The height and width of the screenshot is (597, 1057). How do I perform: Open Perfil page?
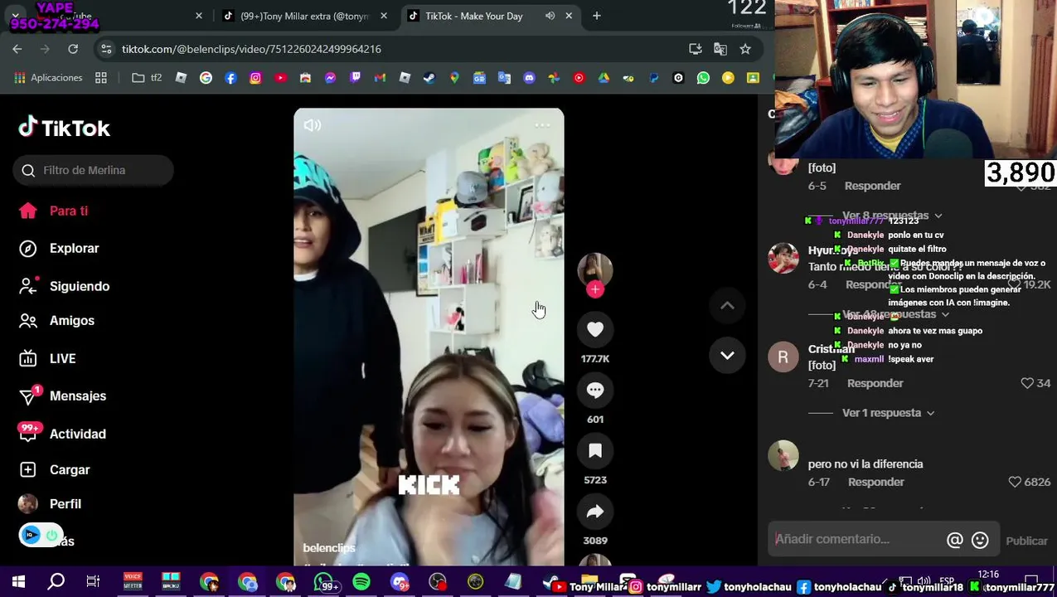tap(50, 504)
